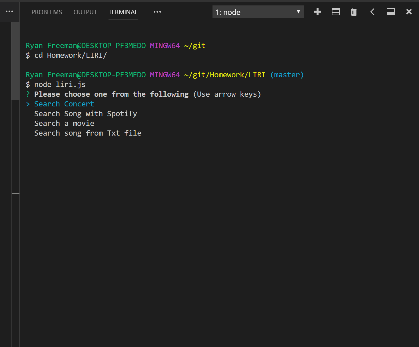The image size is (419, 347).
Task: Create a new terminal with plus icon
Action: 317,12
